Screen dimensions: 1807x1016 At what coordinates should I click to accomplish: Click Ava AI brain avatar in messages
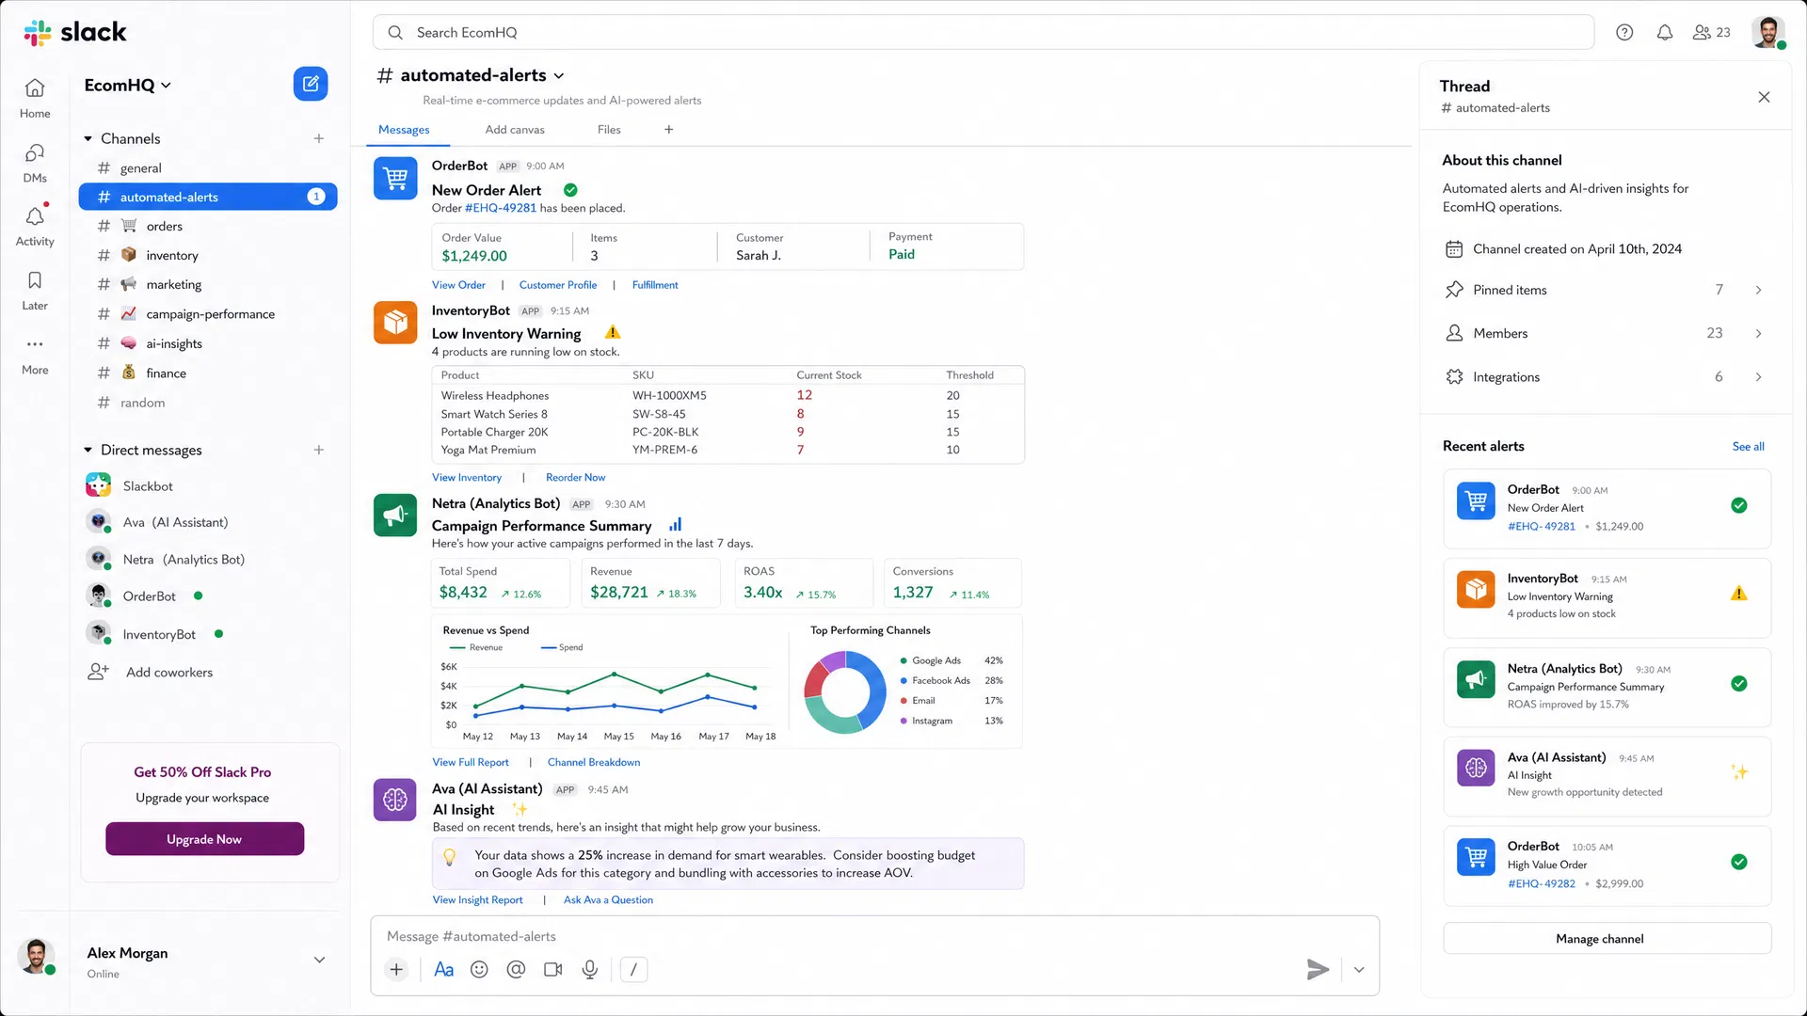pos(395,800)
